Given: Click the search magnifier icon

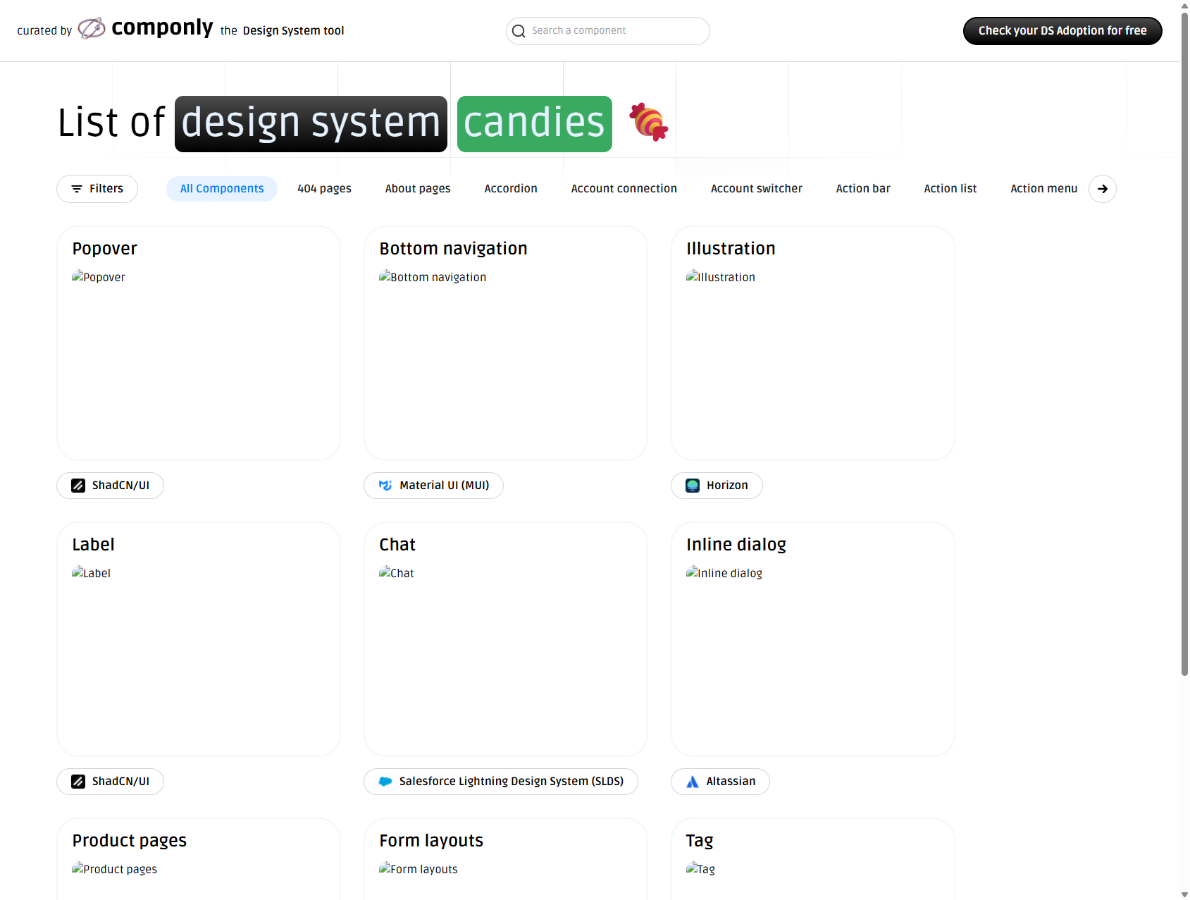Looking at the screenshot, I should coord(519,31).
